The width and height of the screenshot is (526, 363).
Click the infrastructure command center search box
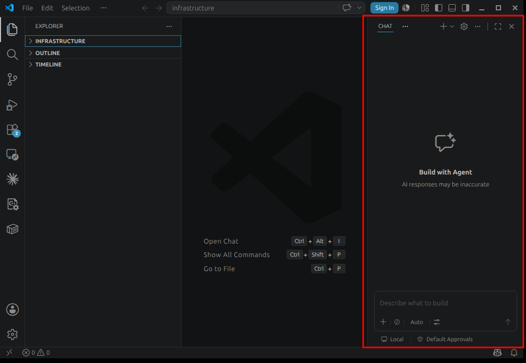click(253, 8)
